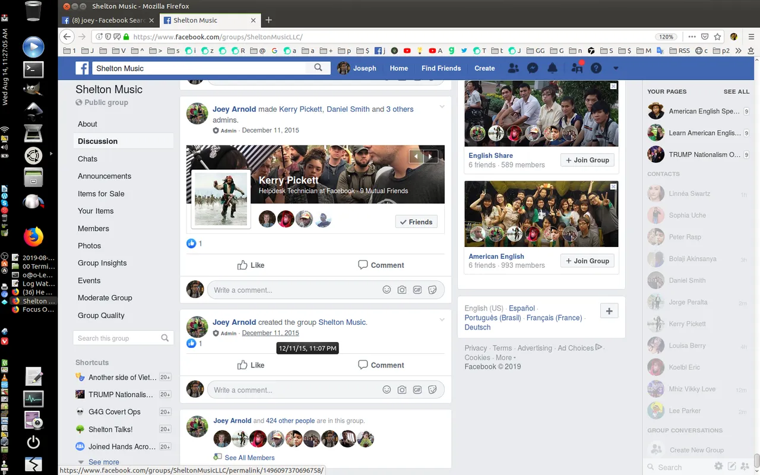Click Create New Group in group conversations

pyautogui.click(x=696, y=450)
